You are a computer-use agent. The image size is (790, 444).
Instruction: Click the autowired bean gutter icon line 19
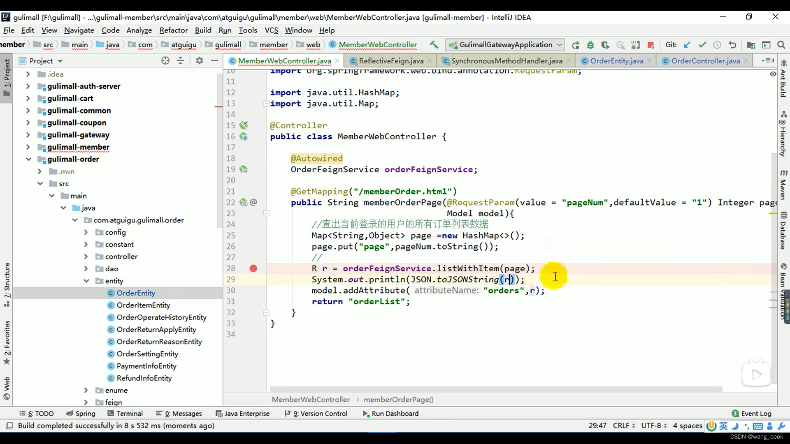point(244,169)
